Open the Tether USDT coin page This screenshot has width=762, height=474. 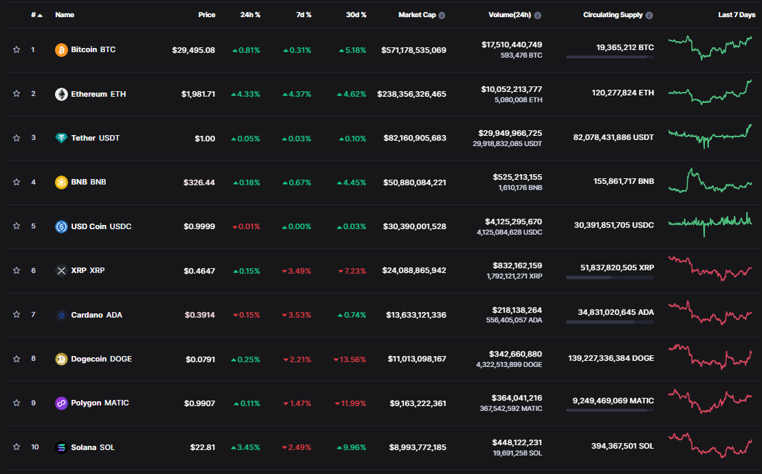coord(96,139)
